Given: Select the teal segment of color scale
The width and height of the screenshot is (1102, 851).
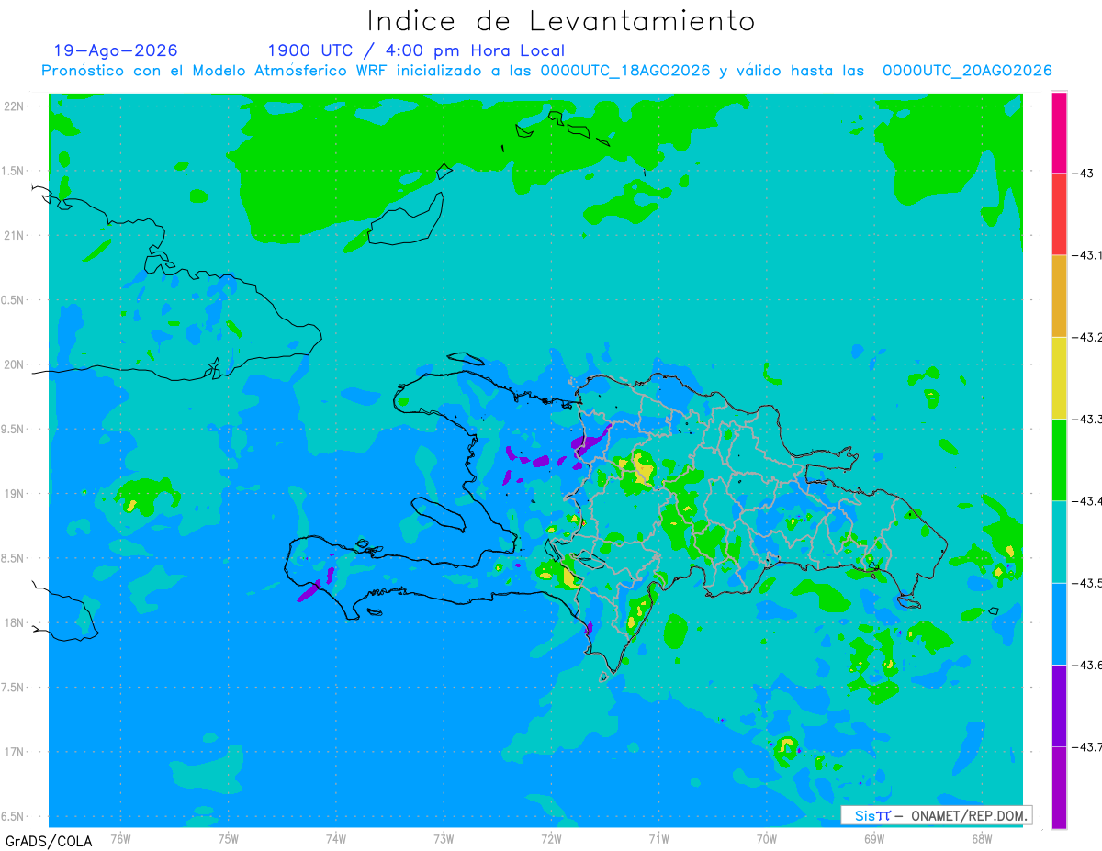Looking at the screenshot, I should click(x=1059, y=542).
